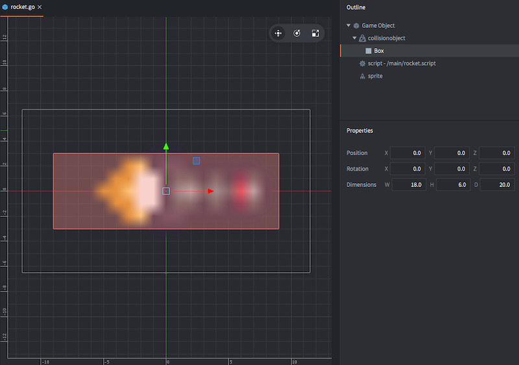This screenshot has width=519, height=365.
Task: Select the sprite item in Outline
Action: point(375,76)
